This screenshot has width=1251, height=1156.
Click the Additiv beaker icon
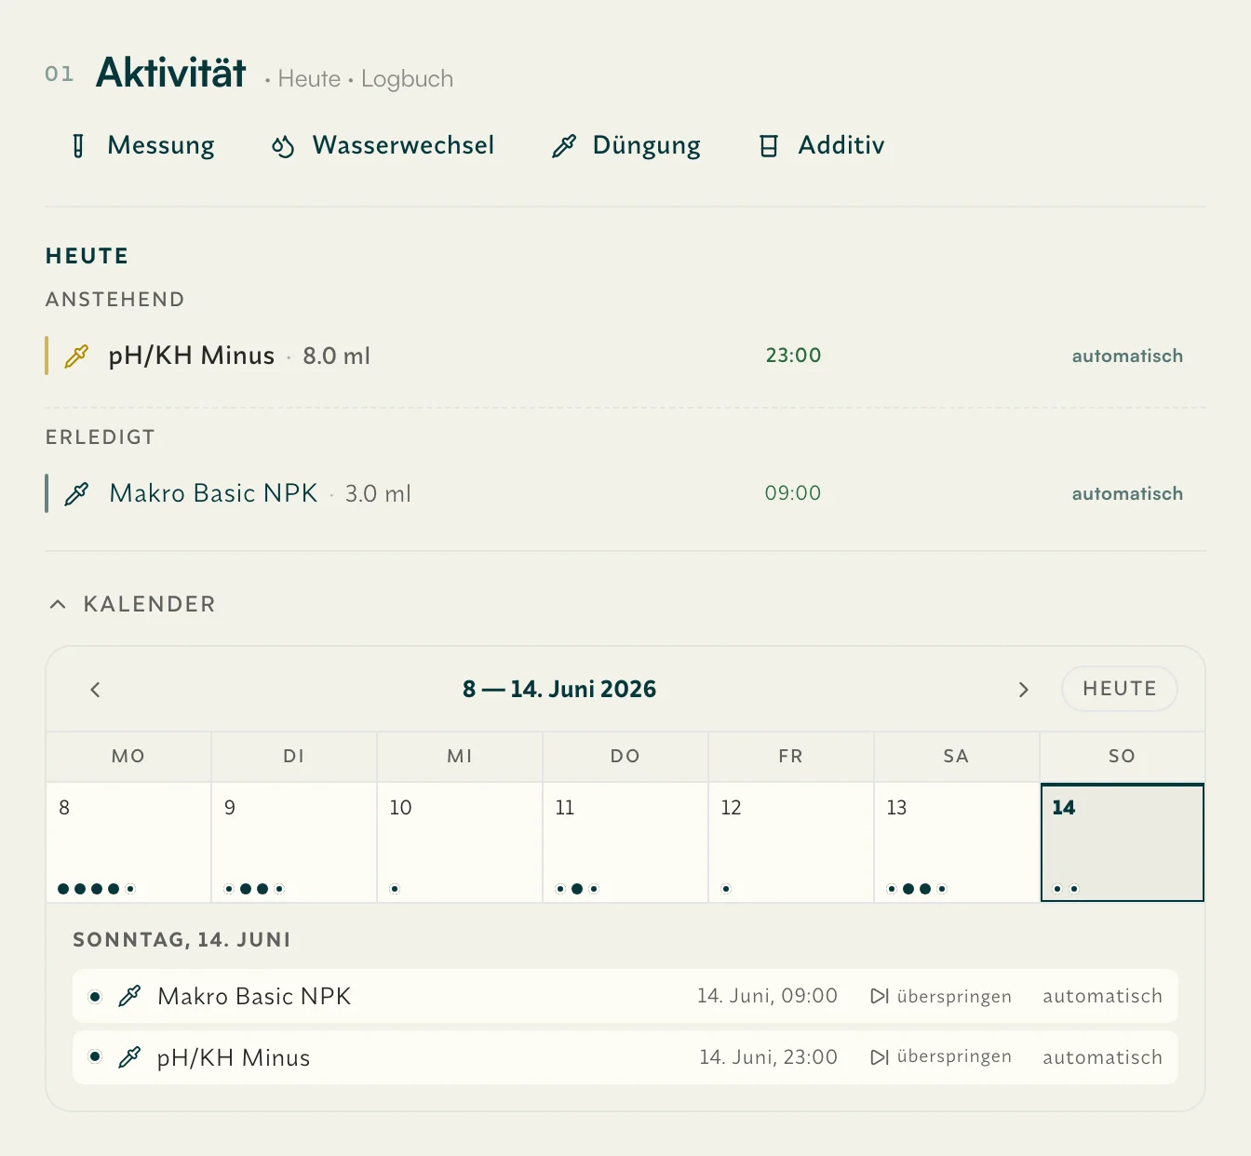pyautogui.click(x=769, y=146)
